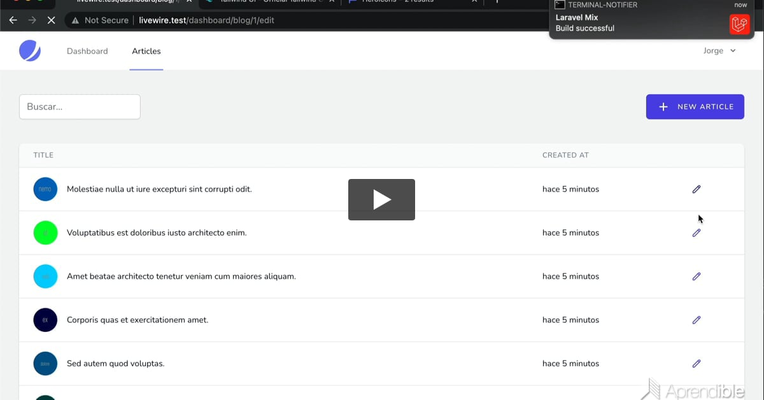Viewport: 764px width, 400px height.
Task: Open the Jorge user dropdown
Action: 719,51
